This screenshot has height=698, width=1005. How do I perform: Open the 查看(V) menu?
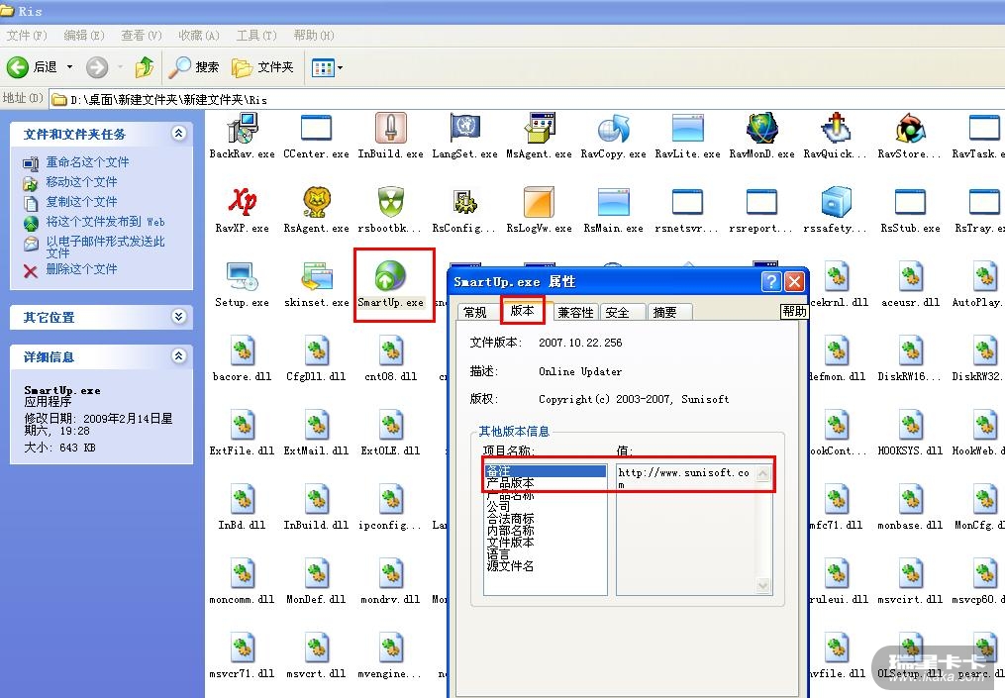pyautogui.click(x=141, y=36)
